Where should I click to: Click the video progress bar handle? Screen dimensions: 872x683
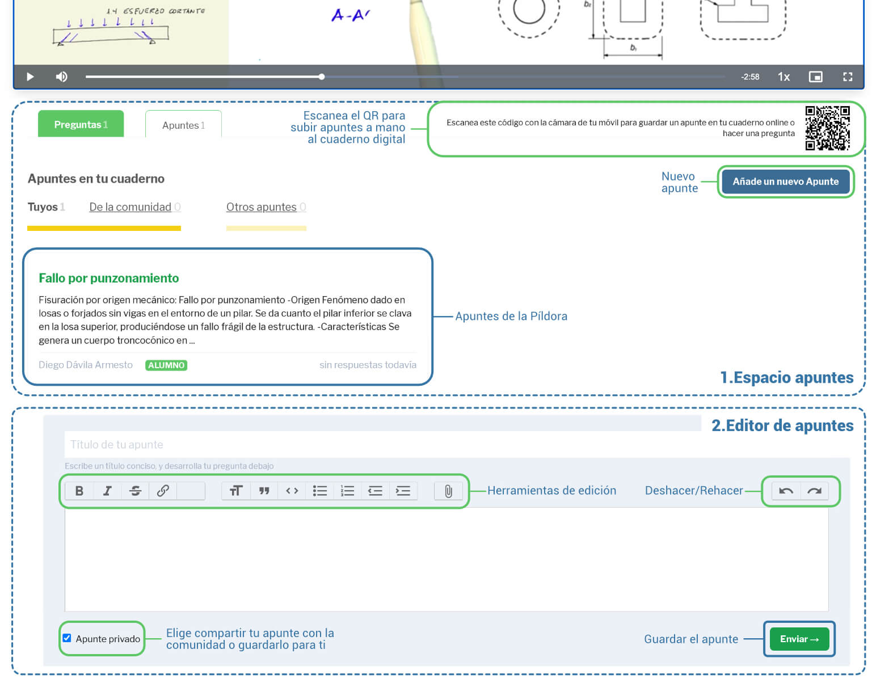point(322,77)
